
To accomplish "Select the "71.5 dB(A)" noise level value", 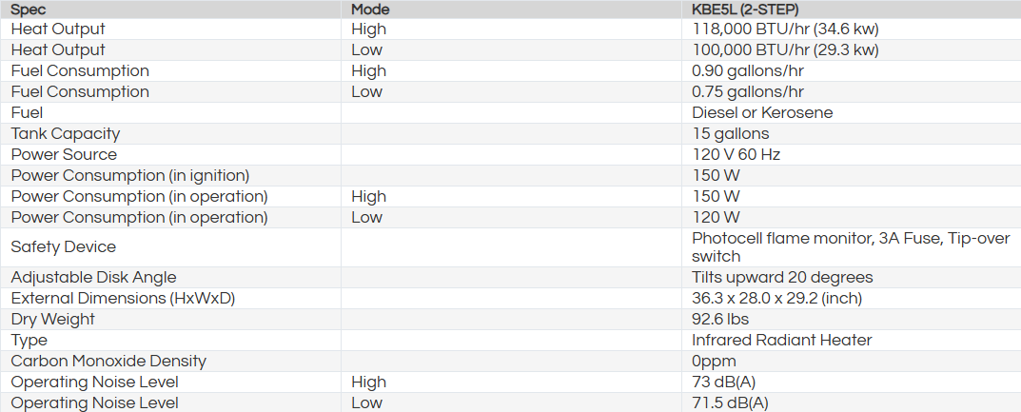I will click(x=730, y=403).
